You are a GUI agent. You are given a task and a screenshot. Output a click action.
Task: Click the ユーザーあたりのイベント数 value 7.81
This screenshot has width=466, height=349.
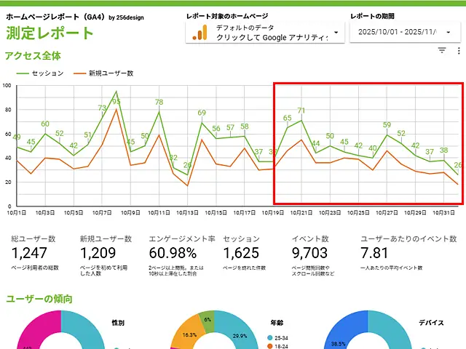pyautogui.click(x=377, y=253)
